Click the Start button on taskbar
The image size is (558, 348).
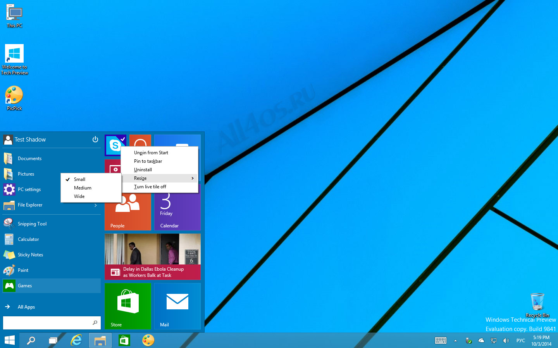point(9,340)
